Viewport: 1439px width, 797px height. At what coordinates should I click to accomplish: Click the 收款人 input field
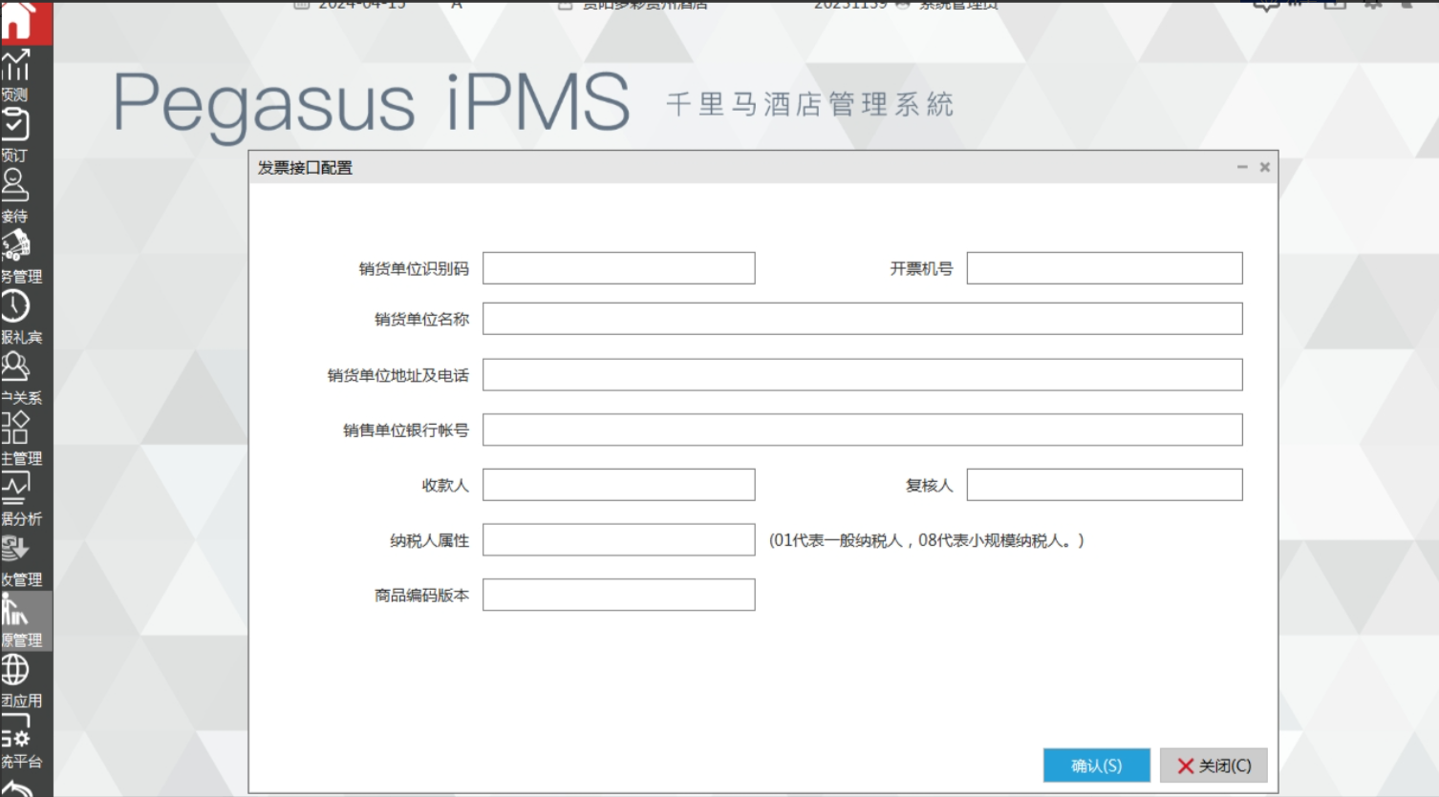click(618, 485)
